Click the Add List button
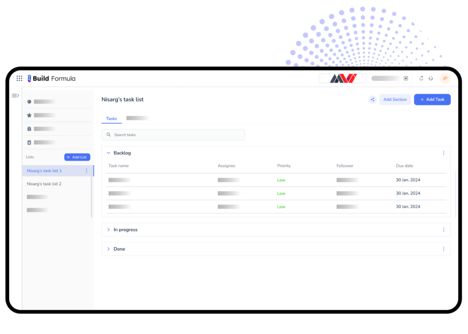468x334 pixels. (77, 157)
